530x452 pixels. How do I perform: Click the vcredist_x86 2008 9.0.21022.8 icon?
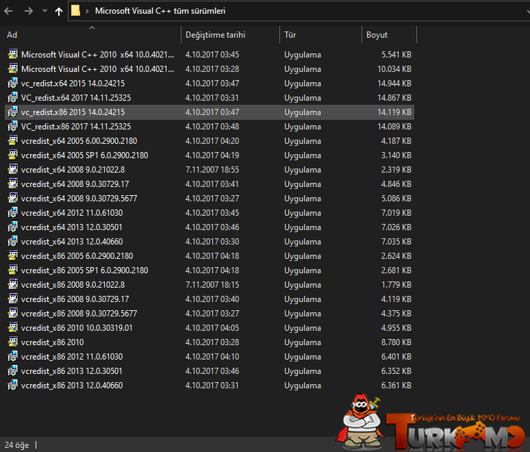coord(13,285)
